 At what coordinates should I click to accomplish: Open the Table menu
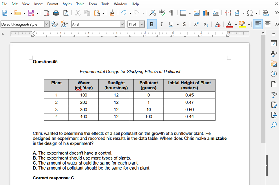coord(80,4)
